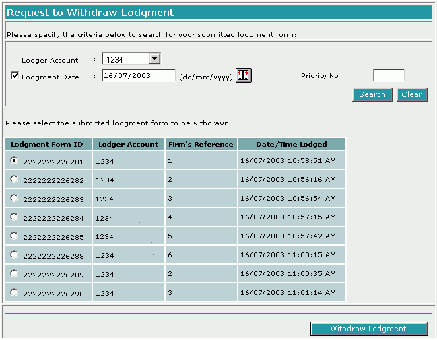Select radio button for form 2222222226288
The width and height of the screenshot is (437, 340).
15,255
